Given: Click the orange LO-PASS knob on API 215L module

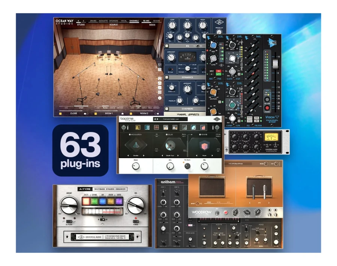Looking at the screenshot, I should (213, 92).
